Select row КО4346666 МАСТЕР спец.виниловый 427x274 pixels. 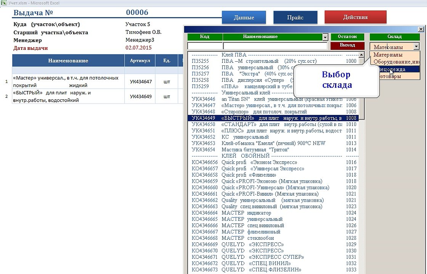273,225
